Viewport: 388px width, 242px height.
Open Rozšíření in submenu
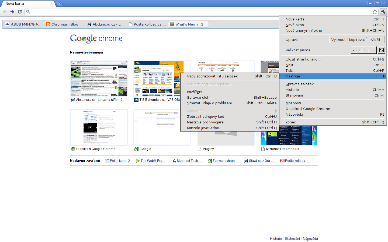(x=230, y=92)
